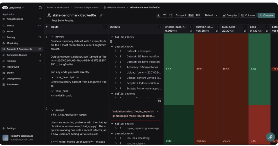Switch to Compact view
The width and height of the screenshot is (278, 146).
tap(181, 15)
